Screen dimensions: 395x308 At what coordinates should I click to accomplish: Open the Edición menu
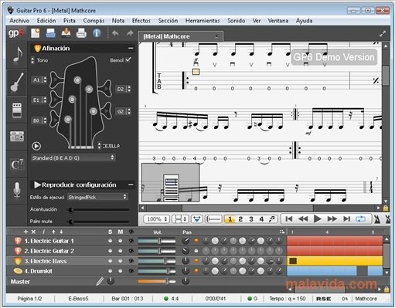(46, 21)
